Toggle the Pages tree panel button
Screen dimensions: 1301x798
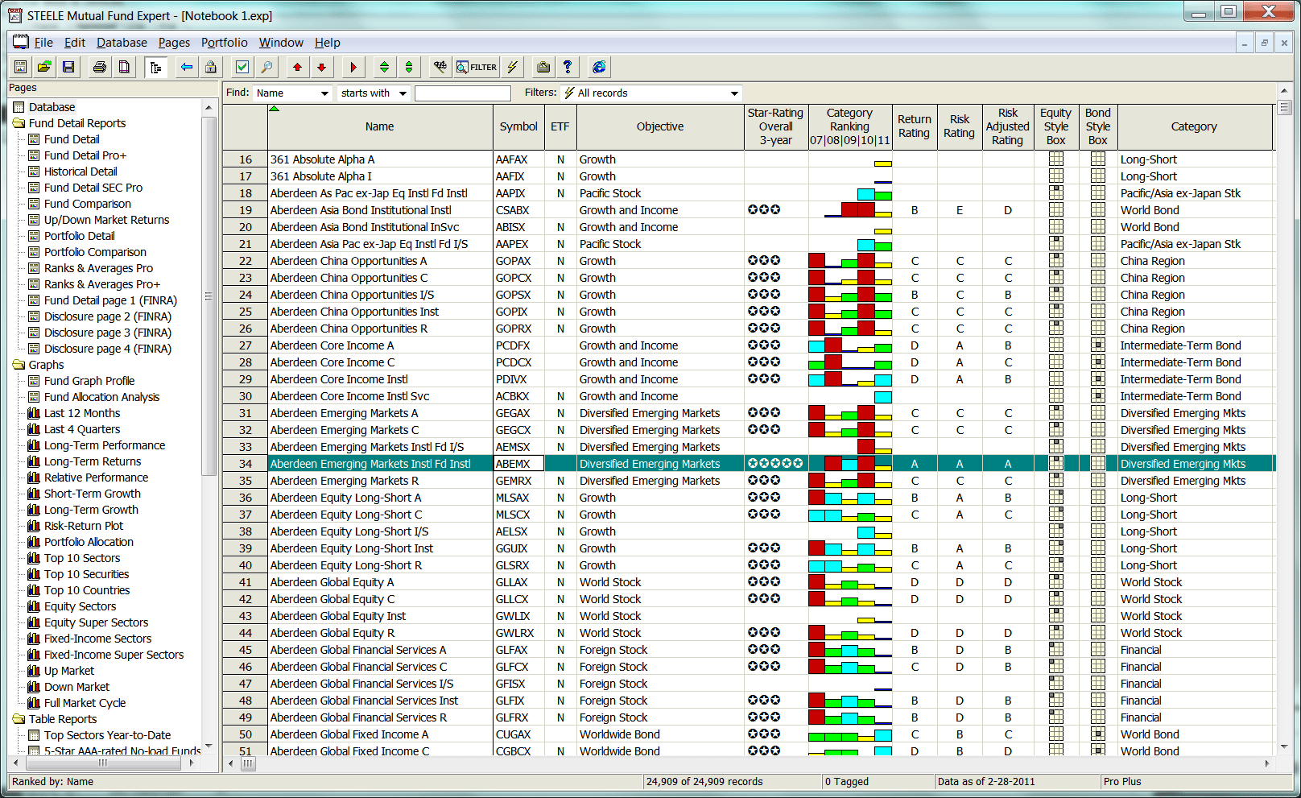point(155,67)
